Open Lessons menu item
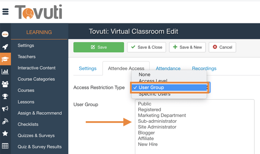The width and height of the screenshot is (260, 154). click(x=26, y=102)
